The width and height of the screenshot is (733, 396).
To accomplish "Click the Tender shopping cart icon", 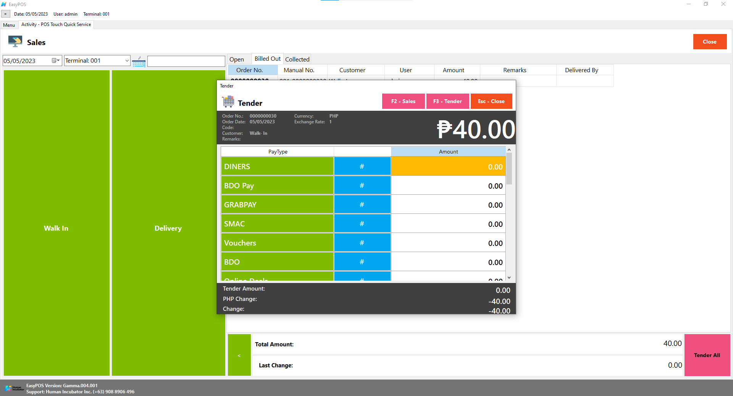I will (x=228, y=102).
